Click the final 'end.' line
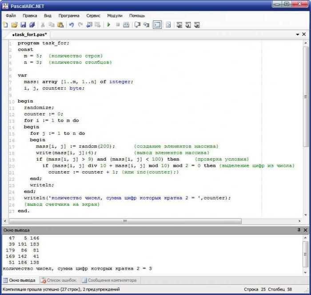This screenshot has width=311, height=295. (x=24, y=211)
